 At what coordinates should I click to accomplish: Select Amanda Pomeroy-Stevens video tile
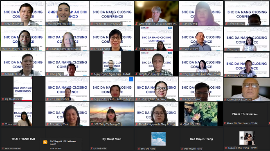(67, 38)
